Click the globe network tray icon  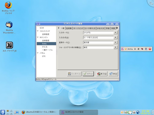click(x=138, y=112)
